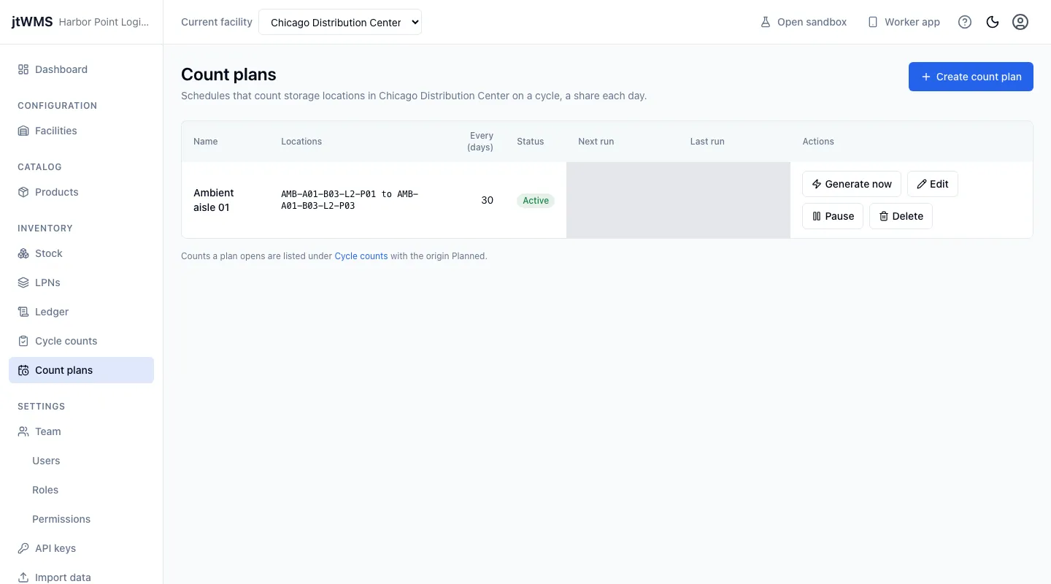Click the Create count plan button

pos(971,77)
